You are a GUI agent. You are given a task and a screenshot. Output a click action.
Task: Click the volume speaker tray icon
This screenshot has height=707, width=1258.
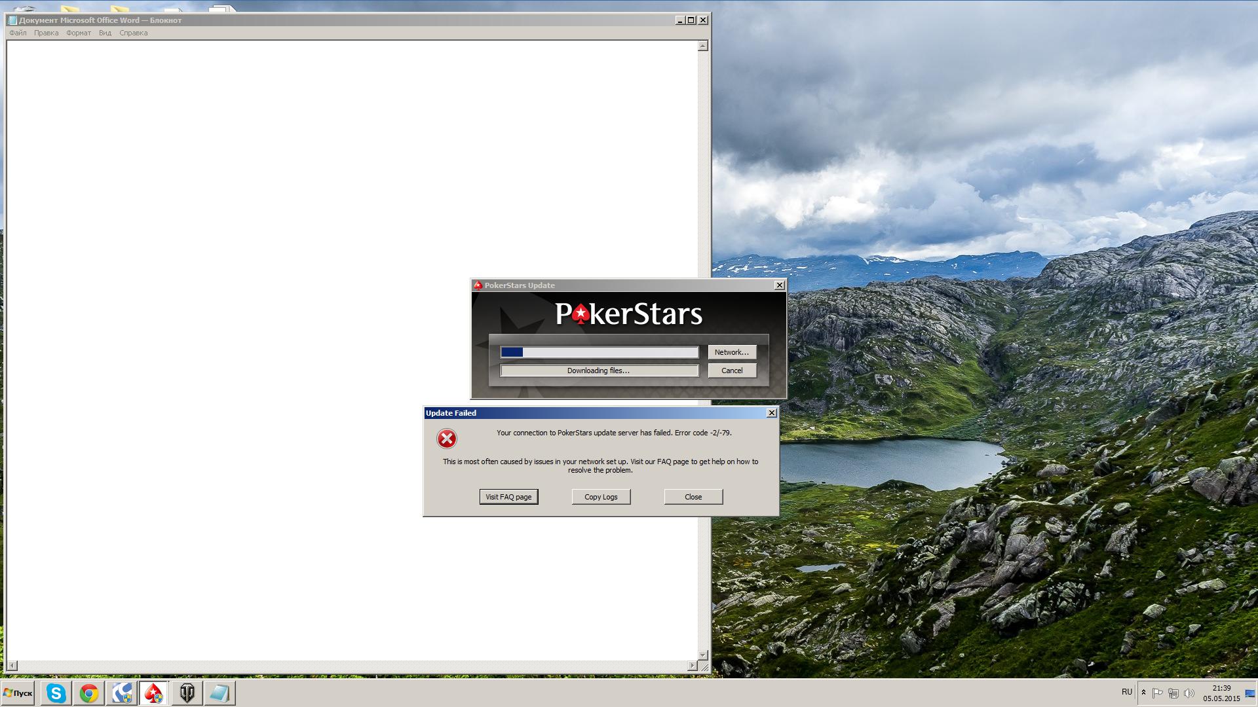pyautogui.click(x=1189, y=693)
